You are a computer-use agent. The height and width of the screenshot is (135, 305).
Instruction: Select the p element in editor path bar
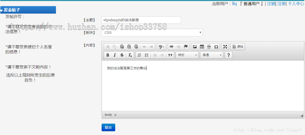click(115, 115)
